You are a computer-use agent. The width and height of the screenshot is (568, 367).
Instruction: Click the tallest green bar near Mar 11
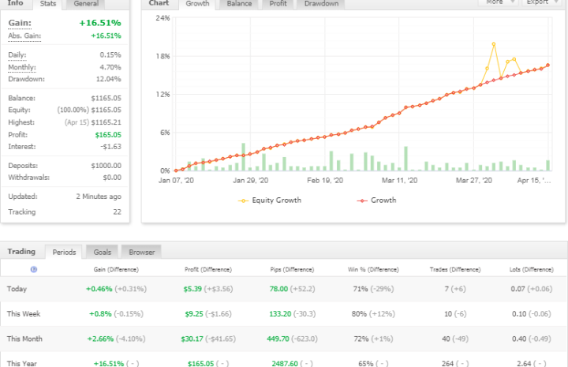(405, 158)
